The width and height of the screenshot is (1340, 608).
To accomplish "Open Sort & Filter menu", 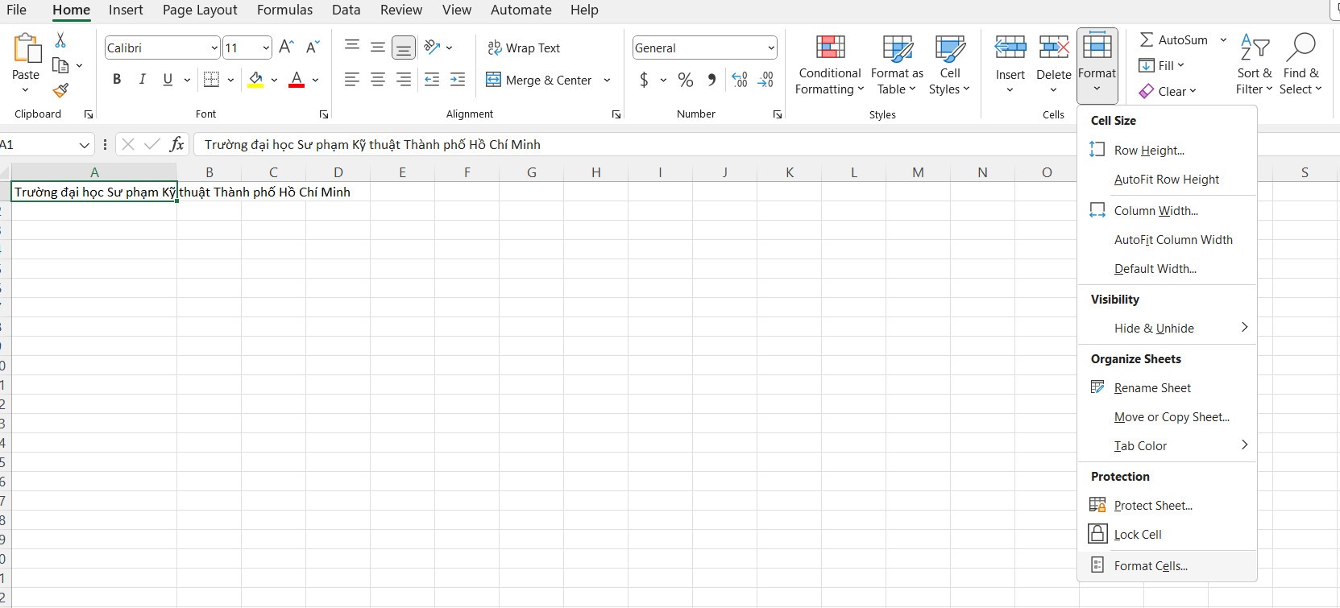I will tap(1254, 64).
